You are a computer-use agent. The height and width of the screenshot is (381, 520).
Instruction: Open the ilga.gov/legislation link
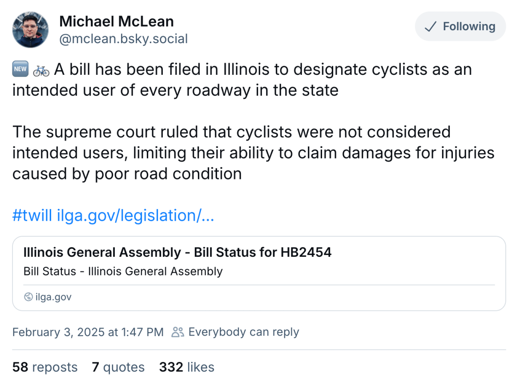[x=135, y=215]
